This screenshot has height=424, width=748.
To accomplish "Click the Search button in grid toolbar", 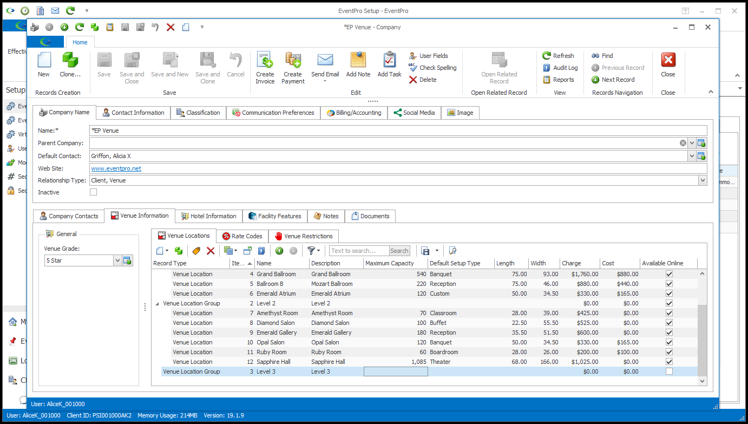I will click(x=399, y=251).
